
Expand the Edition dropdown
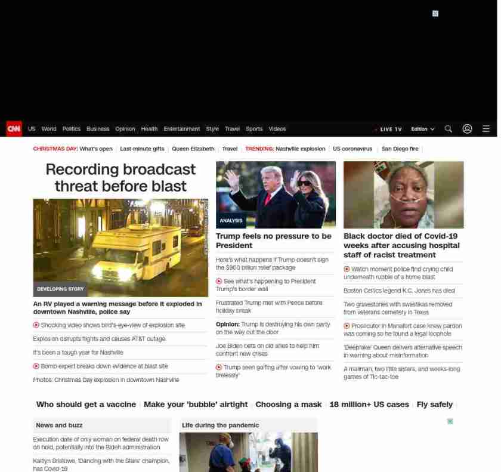(x=423, y=129)
